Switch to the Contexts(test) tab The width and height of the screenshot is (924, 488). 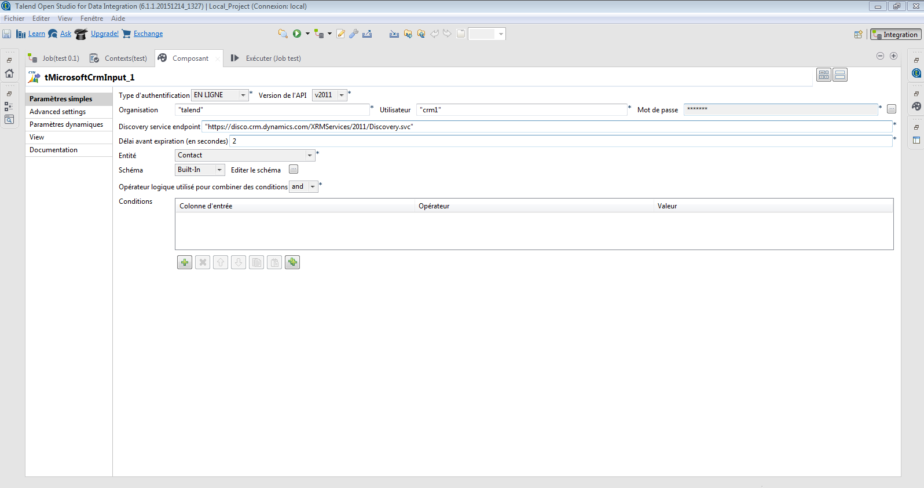[x=119, y=58]
